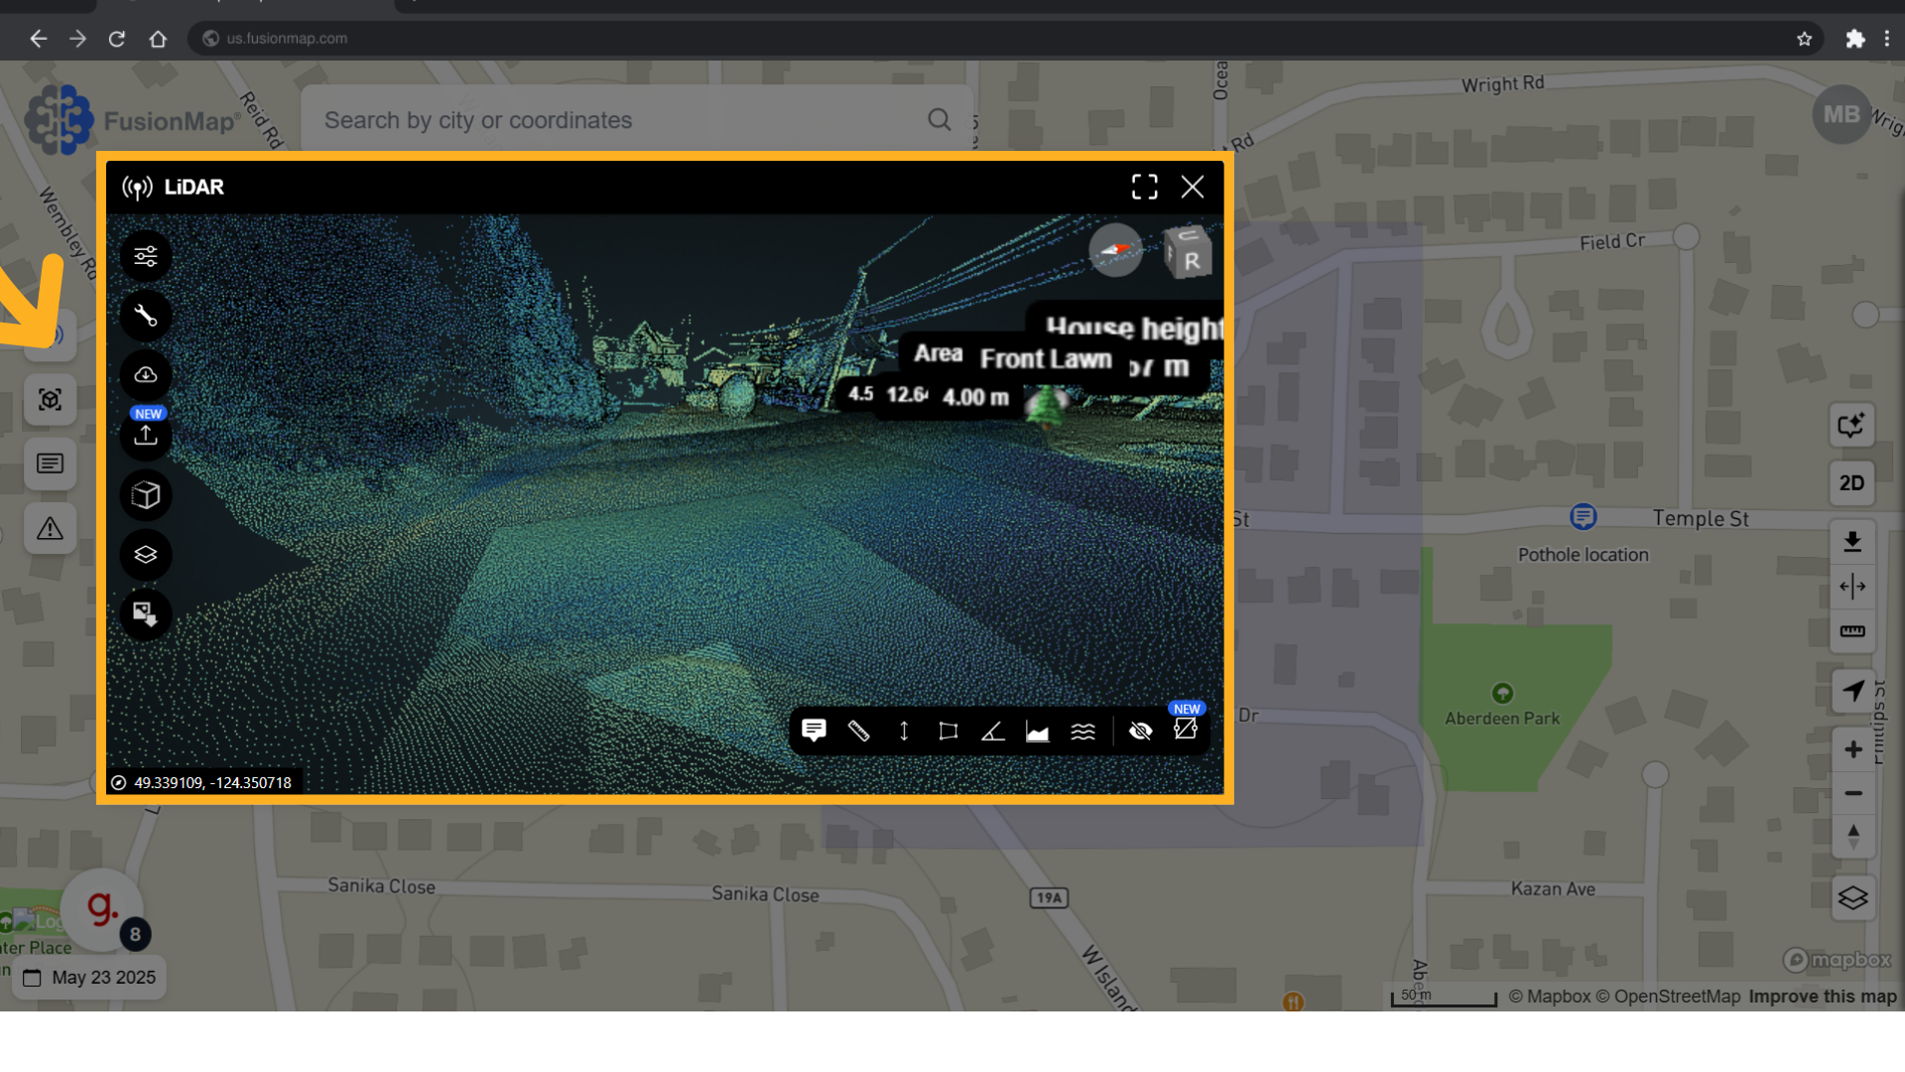Select the elevation profile chart tool
This screenshot has width=1905, height=1072.
tap(1038, 732)
